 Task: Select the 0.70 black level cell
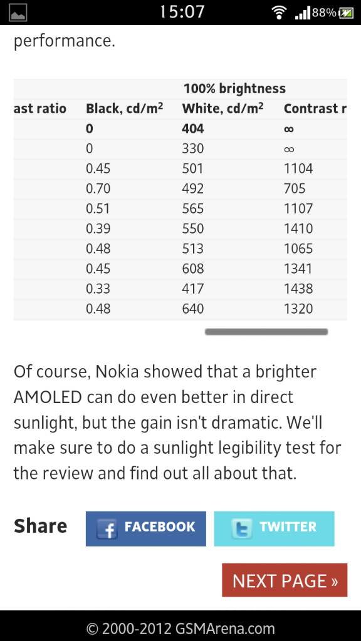tap(98, 188)
